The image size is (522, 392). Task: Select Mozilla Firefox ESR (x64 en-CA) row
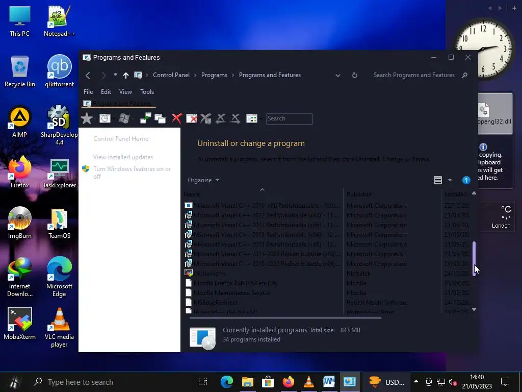[327, 283]
